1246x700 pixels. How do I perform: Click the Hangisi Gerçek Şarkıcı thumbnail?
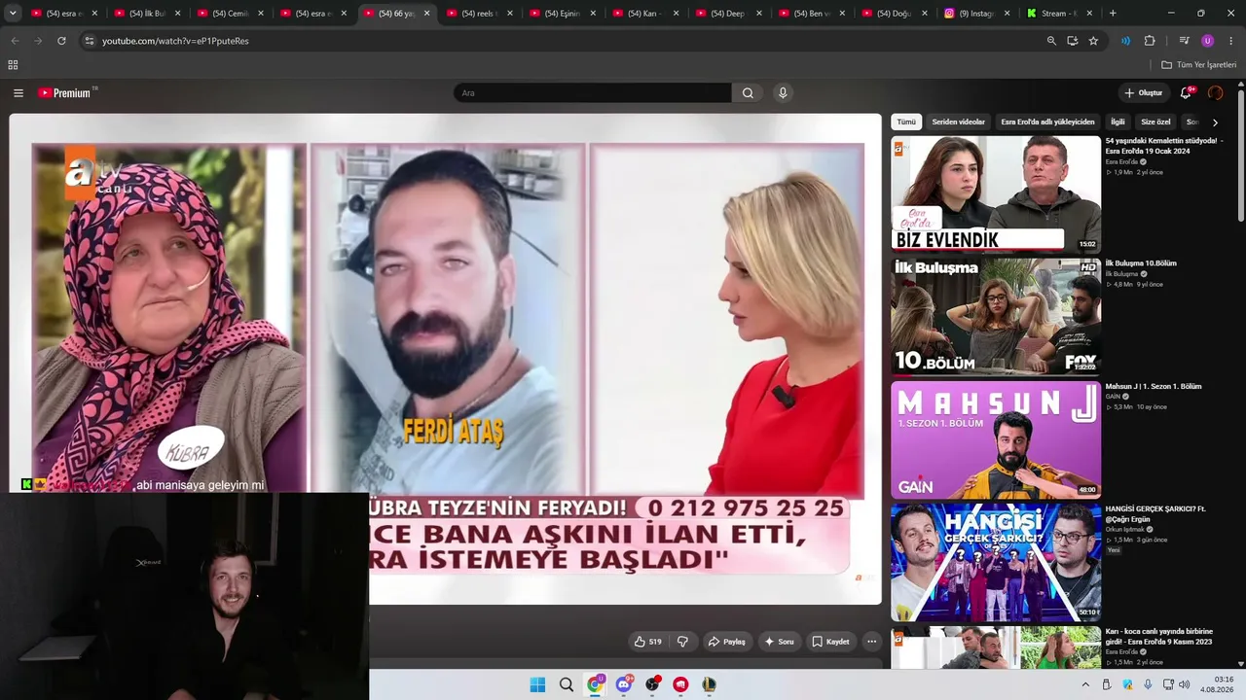pos(996,562)
